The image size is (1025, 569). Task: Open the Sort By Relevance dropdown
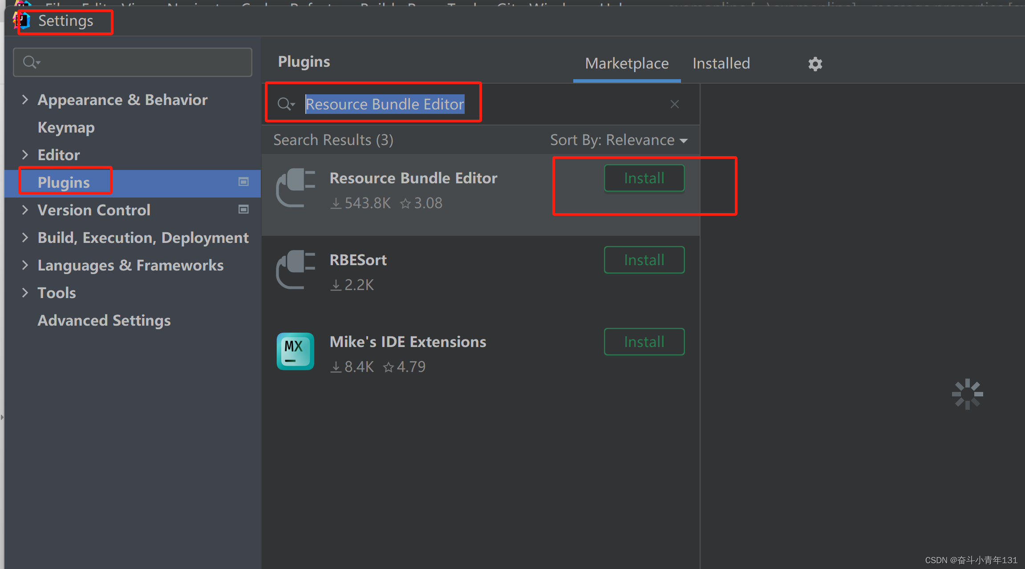pyautogui.click(x=619, y=140)
